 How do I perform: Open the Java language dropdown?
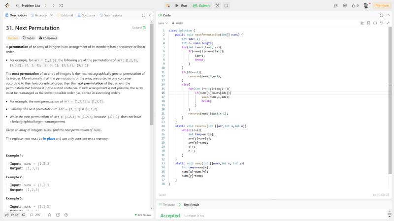(x=163, y=23)
